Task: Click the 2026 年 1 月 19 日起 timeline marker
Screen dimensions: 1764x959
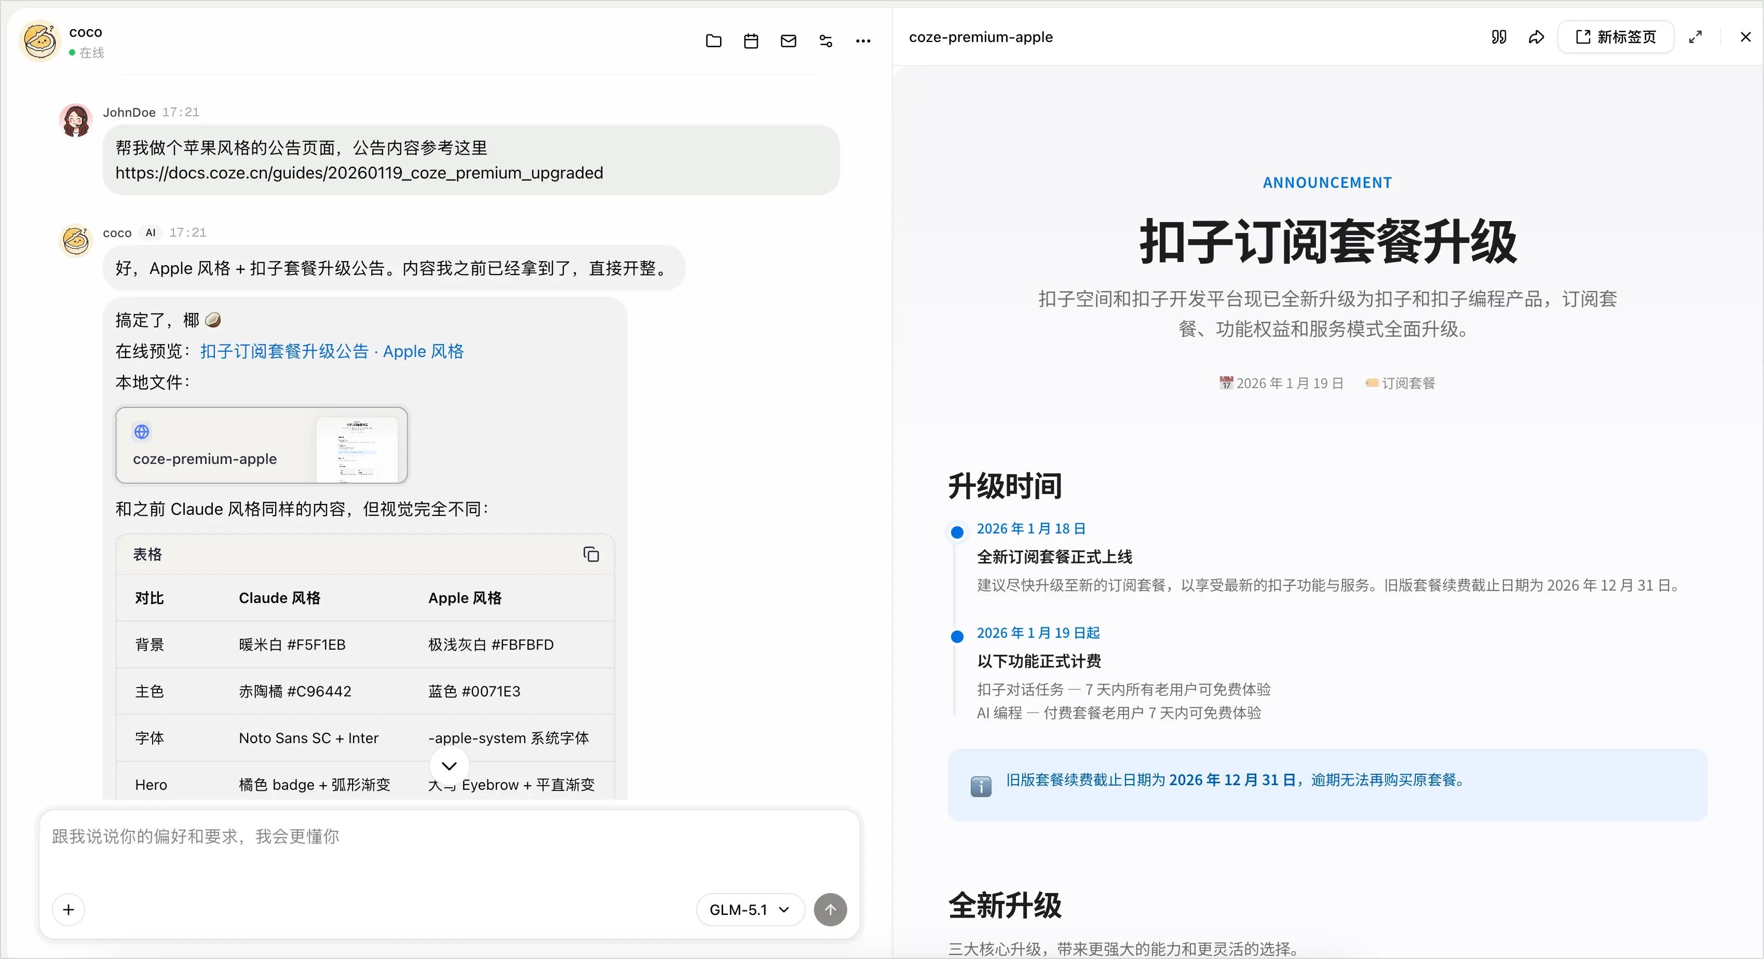Action: point(957,637)
